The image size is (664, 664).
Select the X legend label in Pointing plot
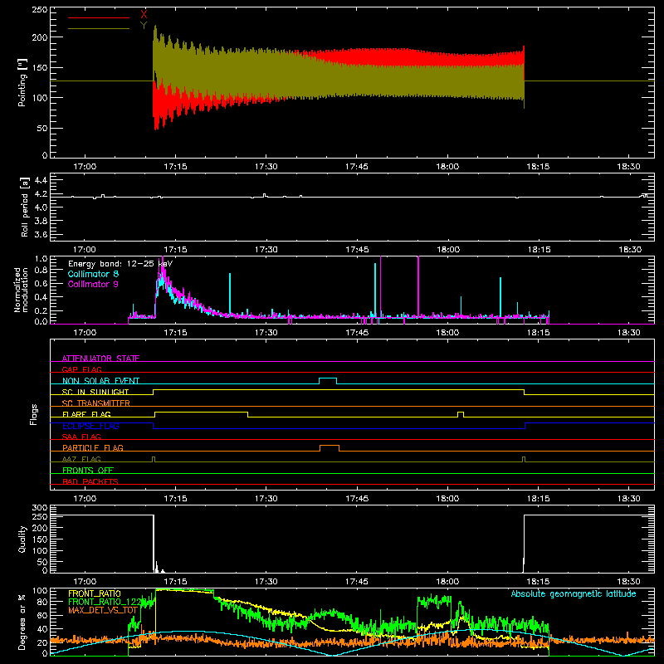click(x=144, y=15)
